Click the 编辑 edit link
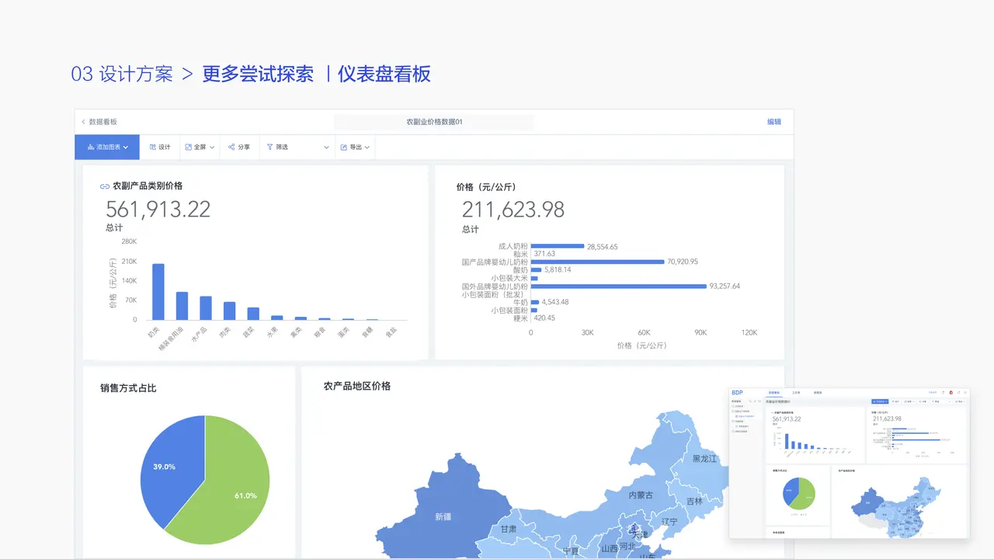 coord(774,122)
